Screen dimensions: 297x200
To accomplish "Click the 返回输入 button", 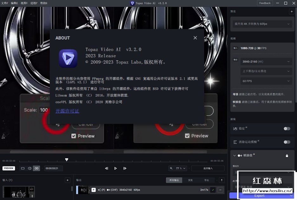I will [x=208, y=168].
